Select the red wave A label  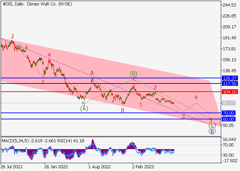92,73
